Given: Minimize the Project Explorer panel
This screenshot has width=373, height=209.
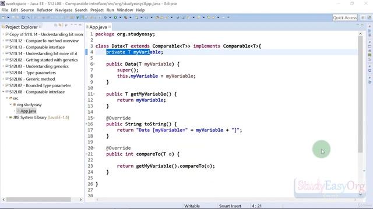Looking at the screenshot, I should (76, 25).
